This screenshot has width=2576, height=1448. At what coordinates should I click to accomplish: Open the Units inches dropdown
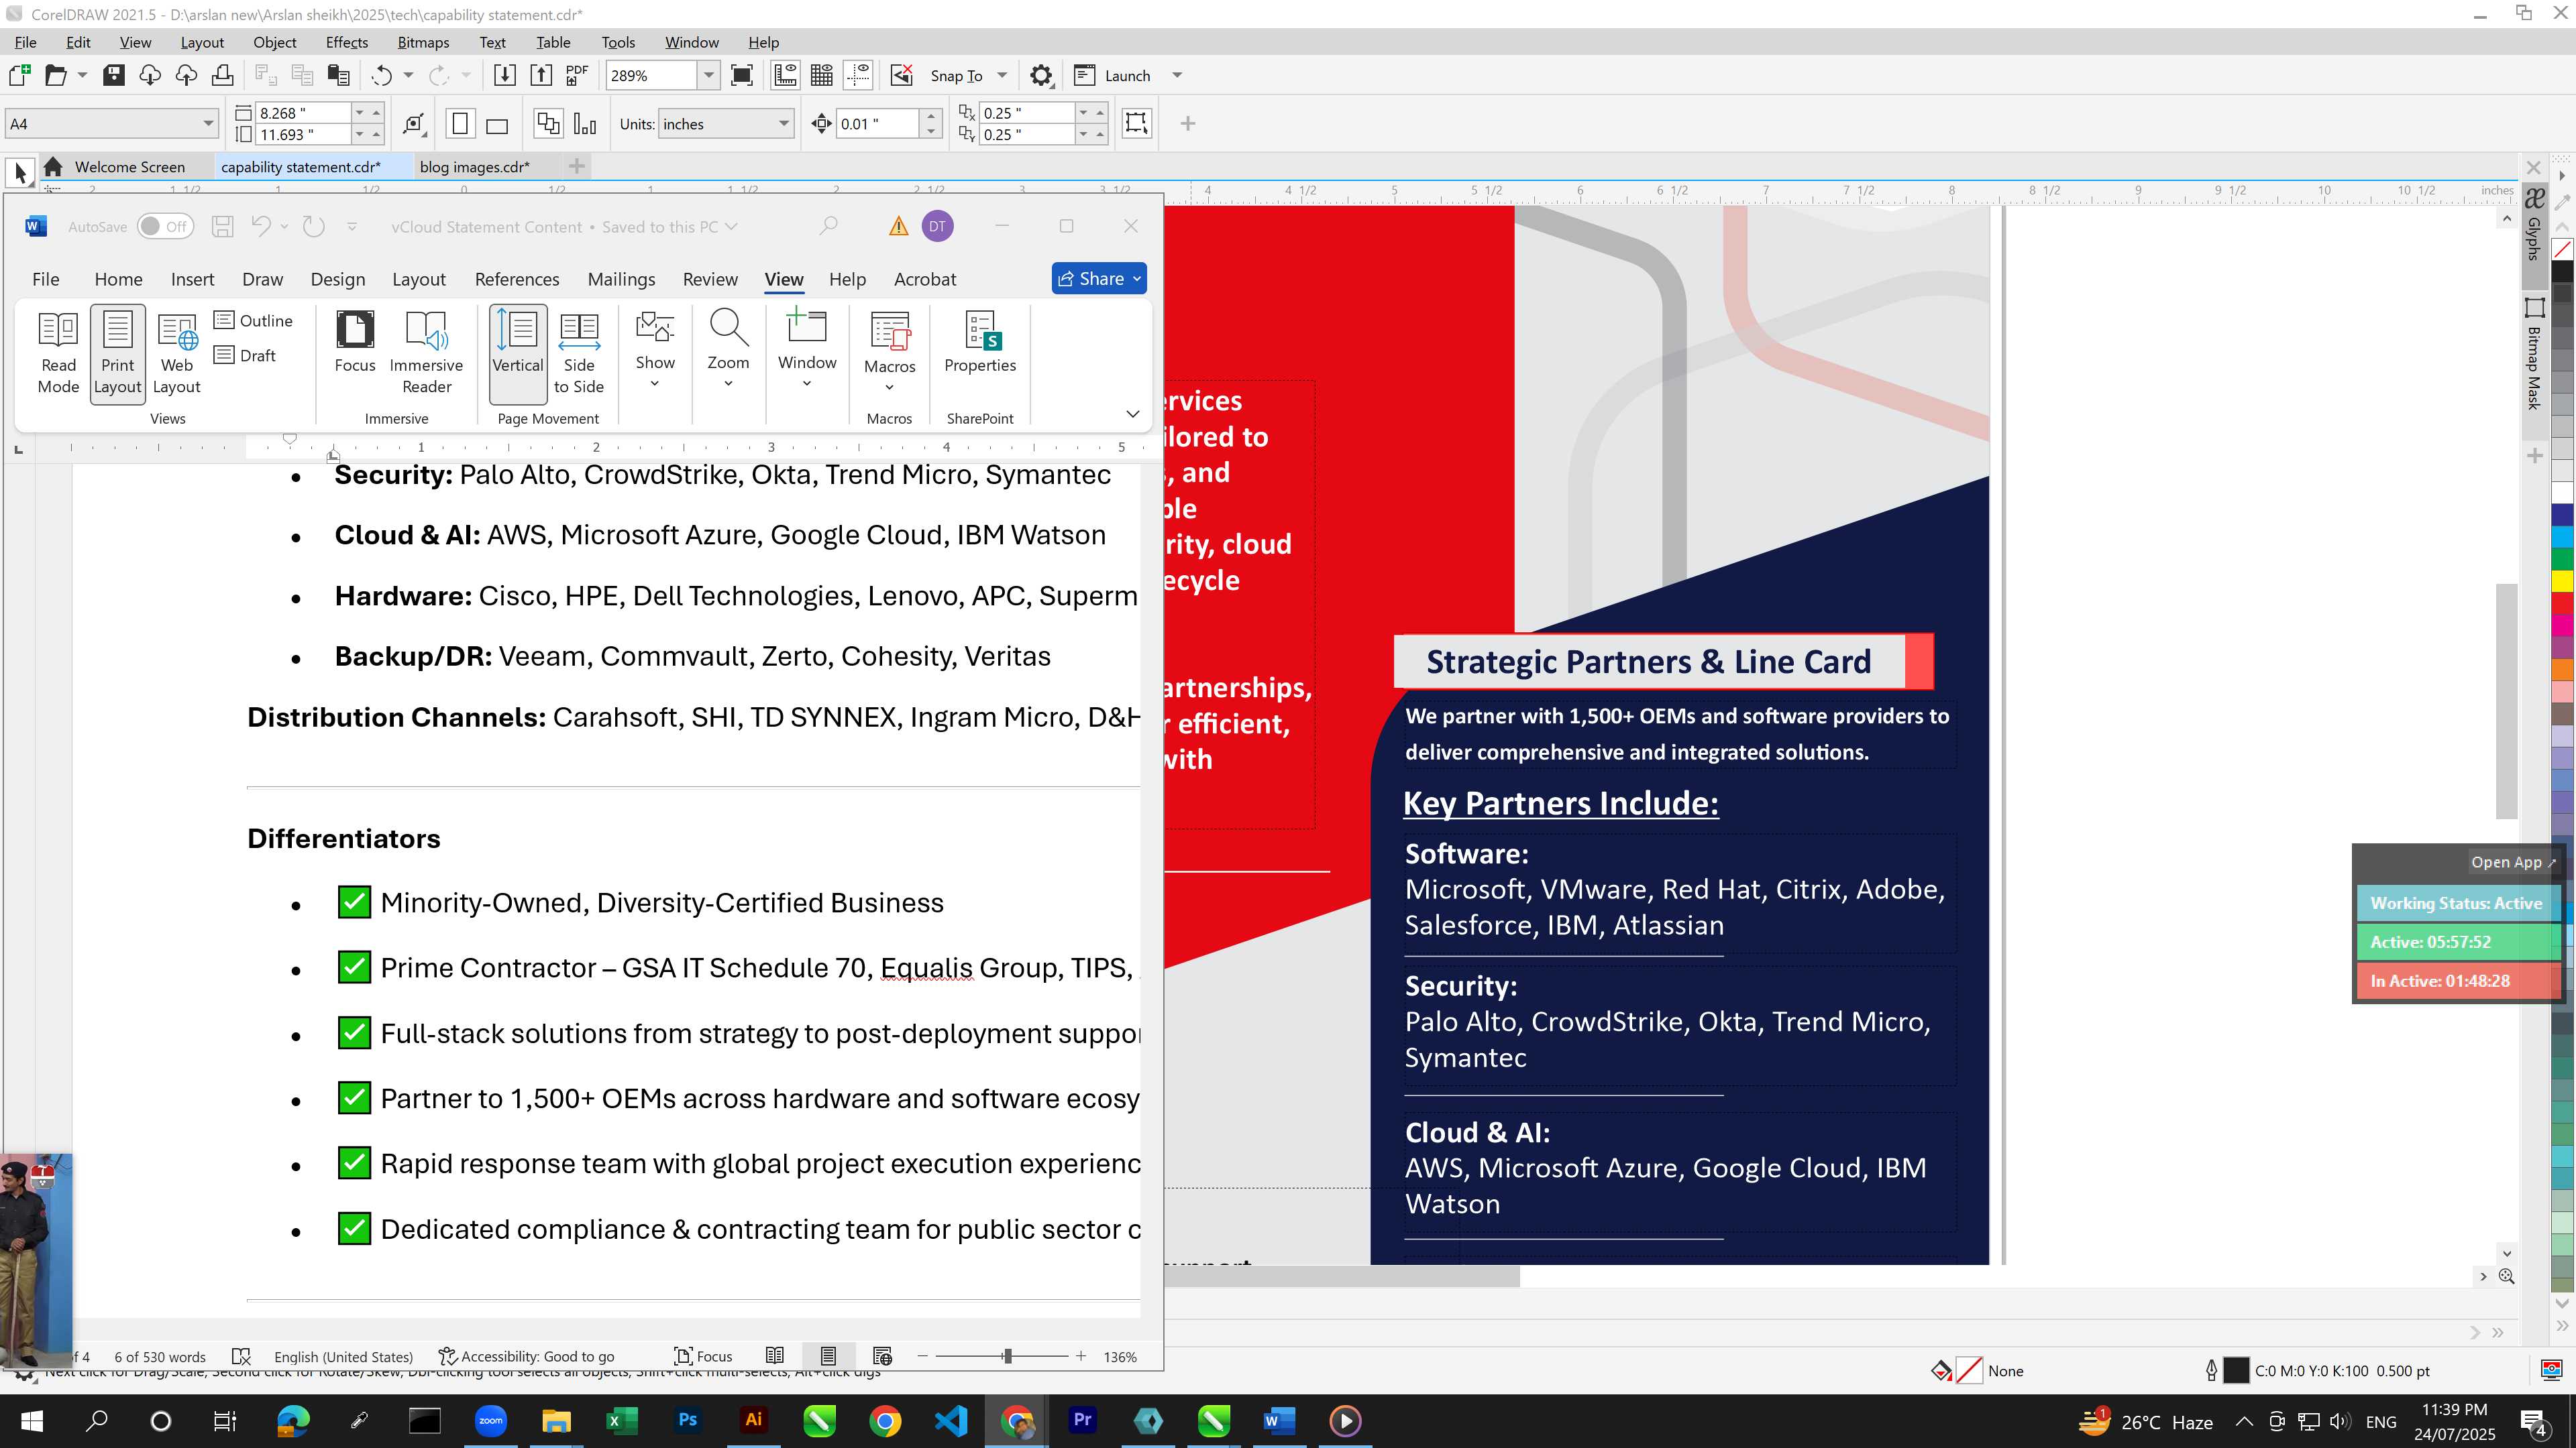click(x=784, y=124)
